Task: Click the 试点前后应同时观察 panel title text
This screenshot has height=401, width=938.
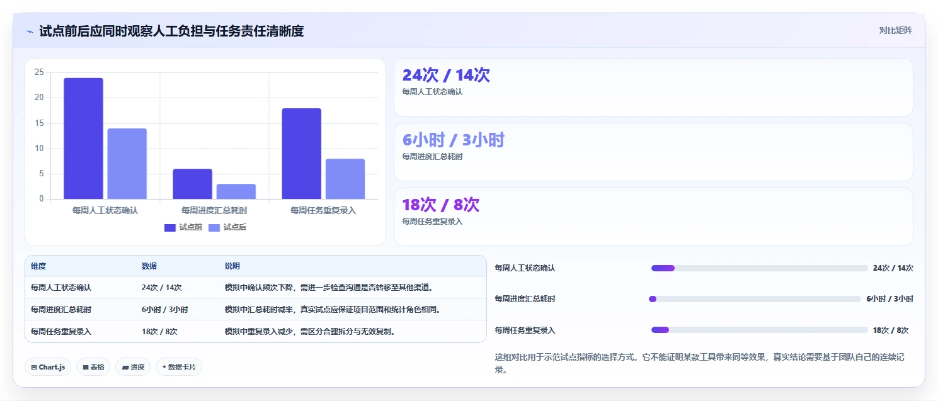Action: (x=171, y=31)
